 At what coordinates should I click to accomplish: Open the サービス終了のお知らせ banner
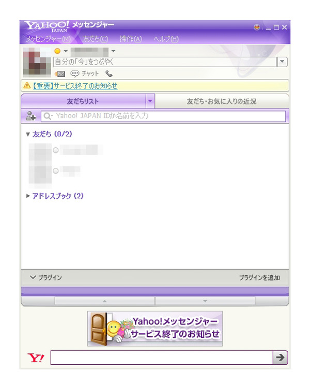point(155,329)
